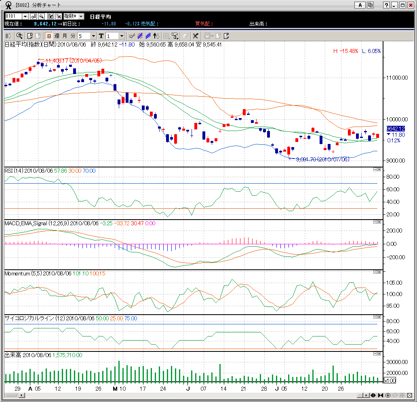The height and width of the screenshot is (402, 417).
Task: Switch to weekly (週) chart period
Action: click(x=57, y=36)
